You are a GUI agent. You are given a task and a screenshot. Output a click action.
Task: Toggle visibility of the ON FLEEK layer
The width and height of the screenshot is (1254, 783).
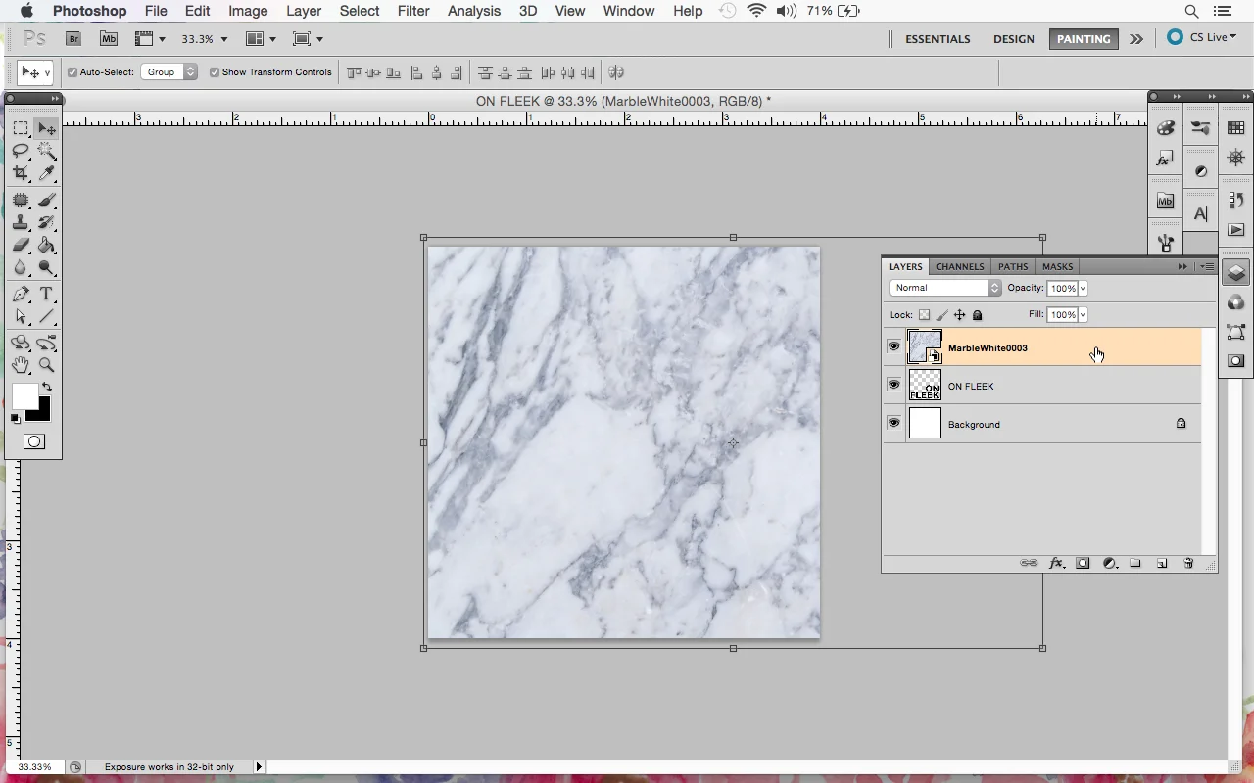[893, 385]
